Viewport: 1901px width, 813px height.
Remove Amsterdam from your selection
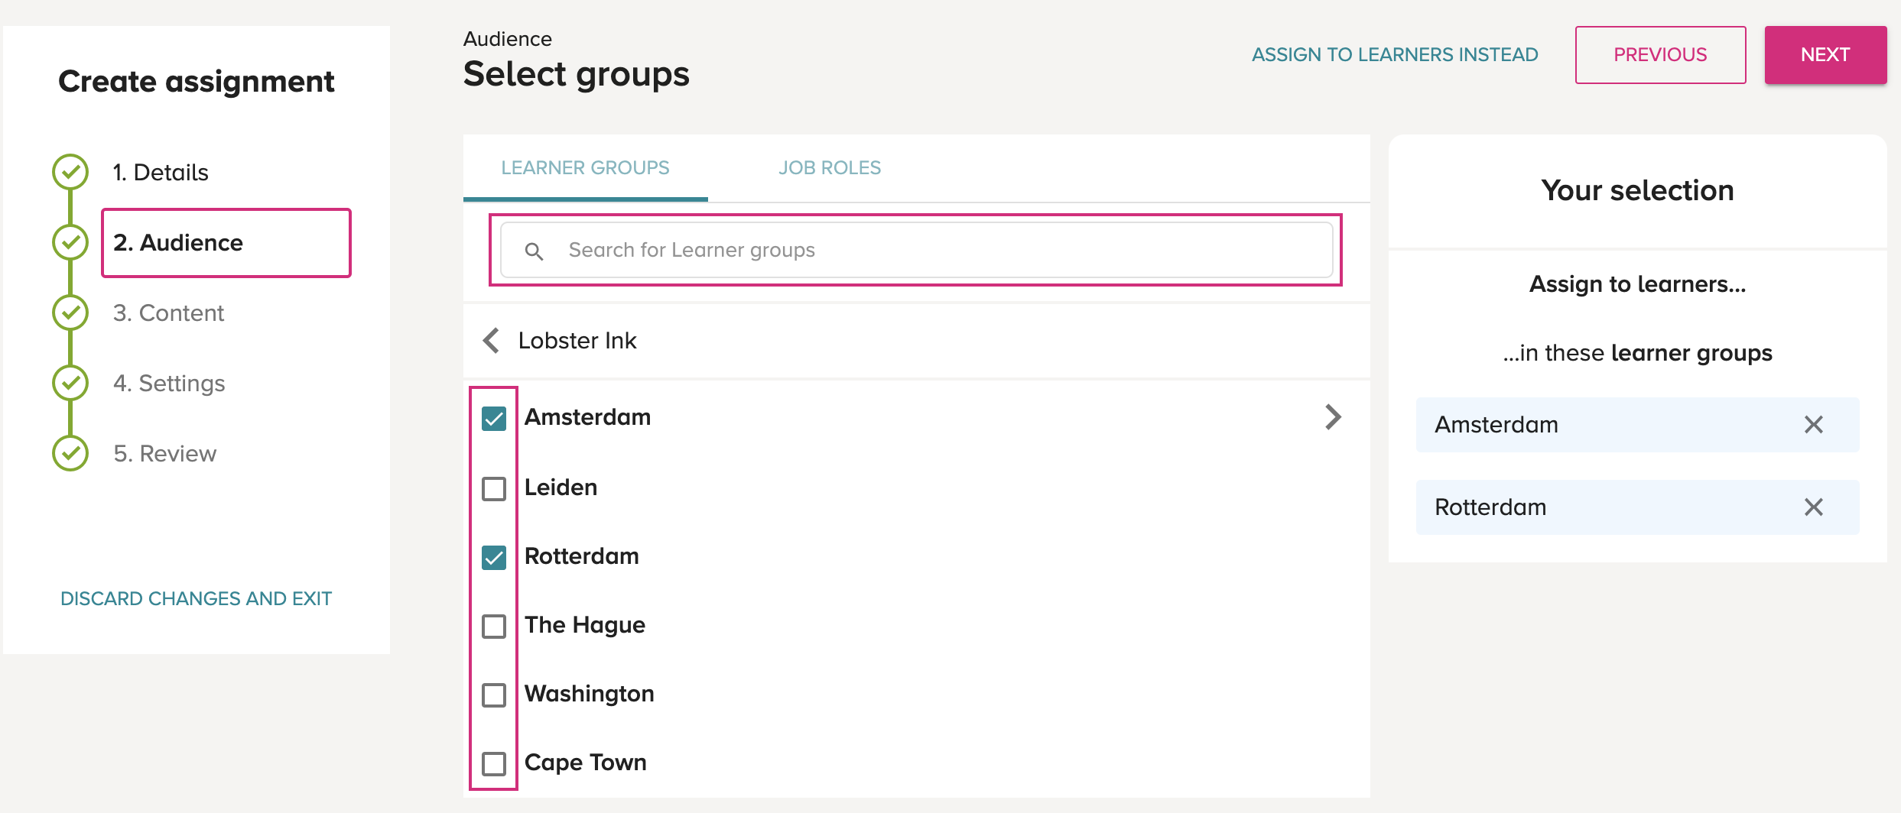click(x=1814, y=425)
